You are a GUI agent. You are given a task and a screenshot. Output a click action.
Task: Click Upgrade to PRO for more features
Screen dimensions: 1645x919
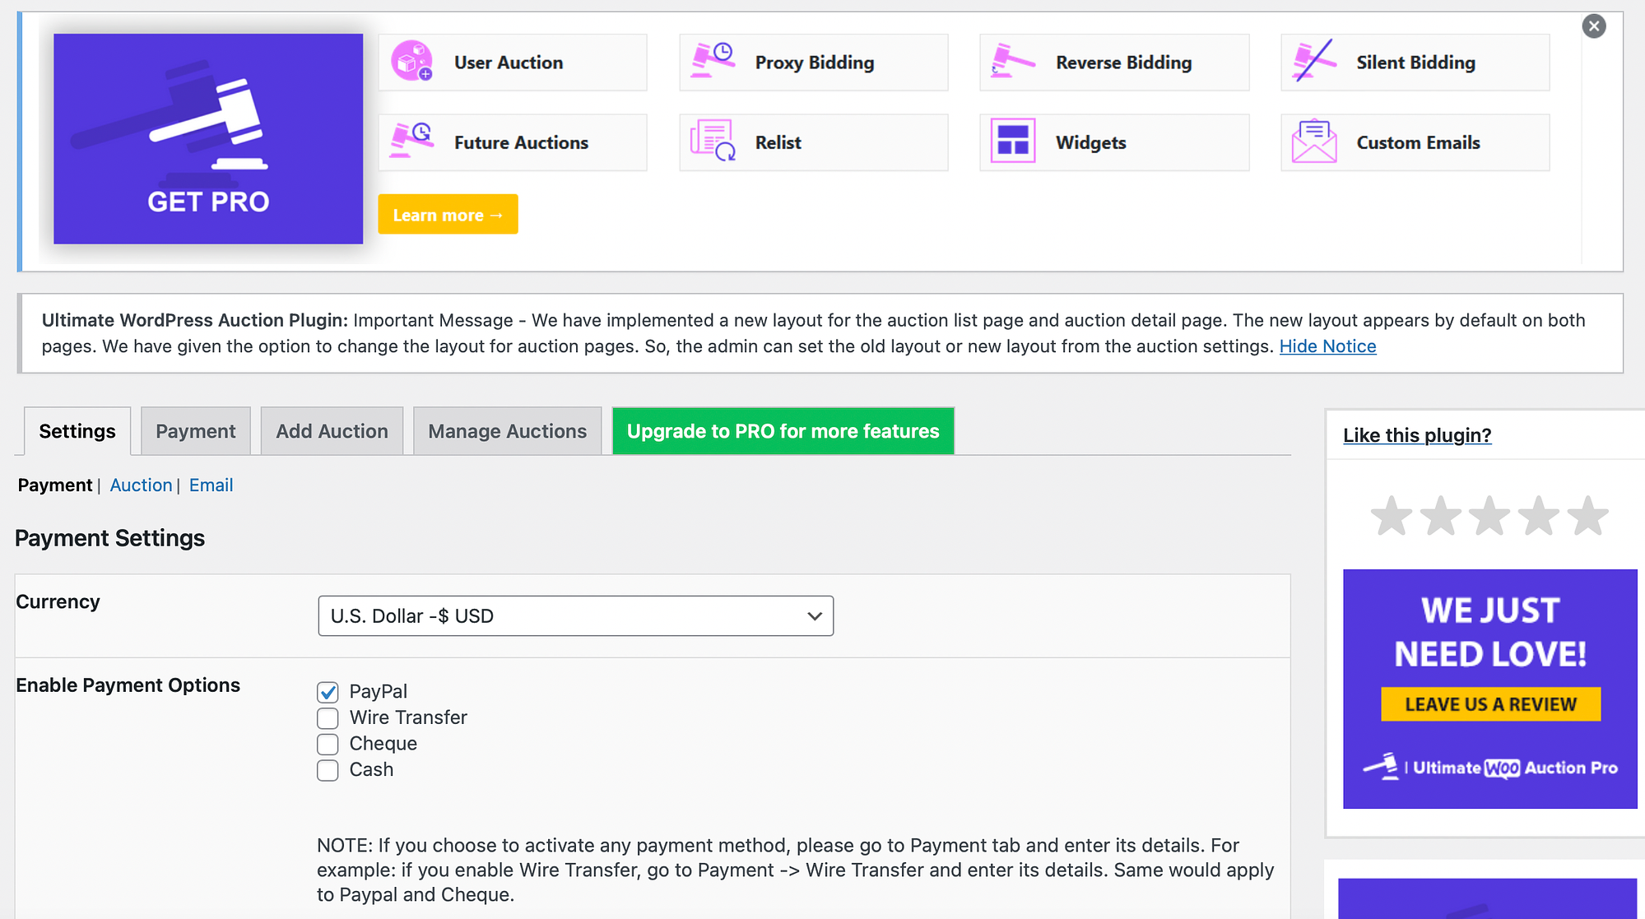pyautogui.click(x=783, y=430)
